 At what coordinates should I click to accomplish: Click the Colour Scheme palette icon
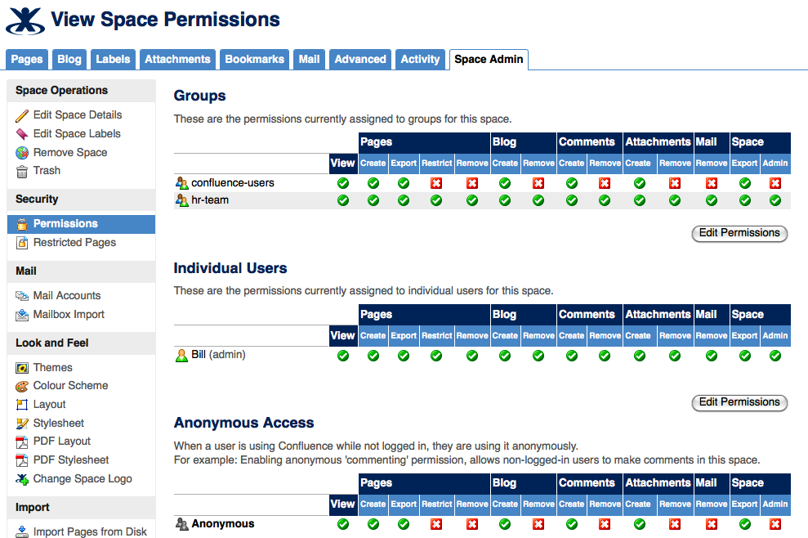pyautogui.click(x=22, y=386)
